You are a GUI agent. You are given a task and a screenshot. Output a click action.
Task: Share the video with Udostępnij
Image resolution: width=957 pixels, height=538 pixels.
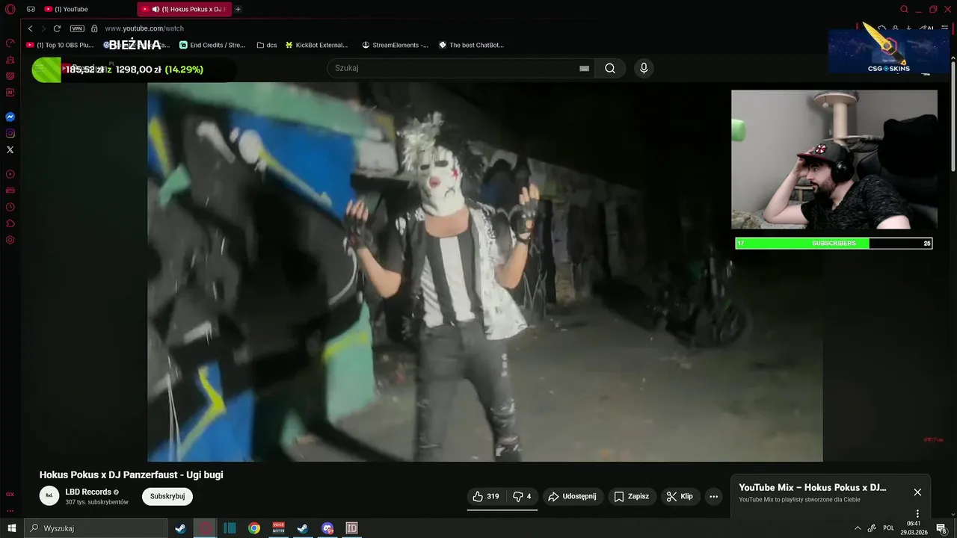tap(572, 496)
